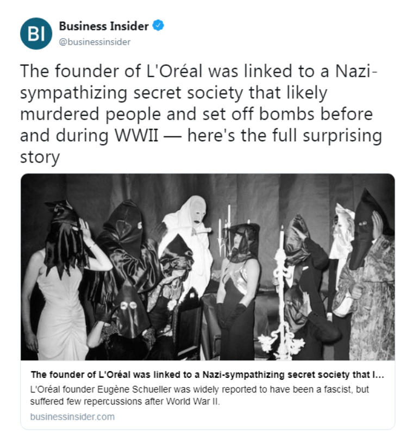This screenshot has height=437, width=413.
Task: Click the BI profile avatar
Action: coord(36,34)
